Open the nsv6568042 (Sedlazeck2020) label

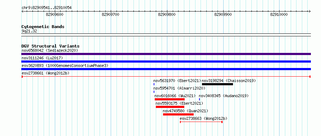[50, 50]
